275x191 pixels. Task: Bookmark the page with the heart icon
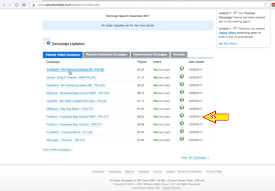pos(266,5)
